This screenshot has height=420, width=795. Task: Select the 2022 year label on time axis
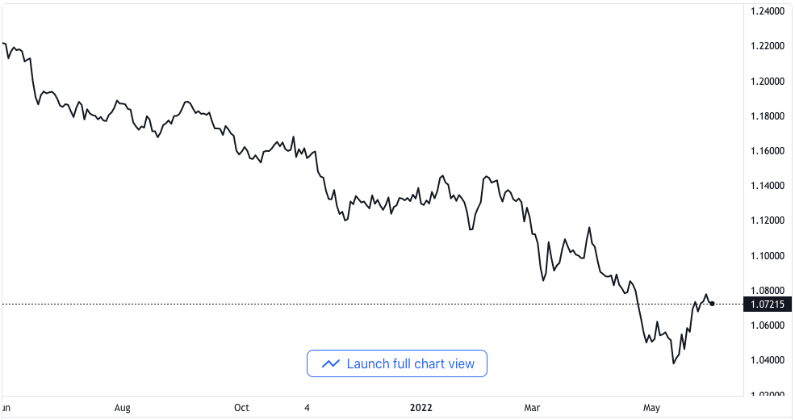tap(421, 408)
